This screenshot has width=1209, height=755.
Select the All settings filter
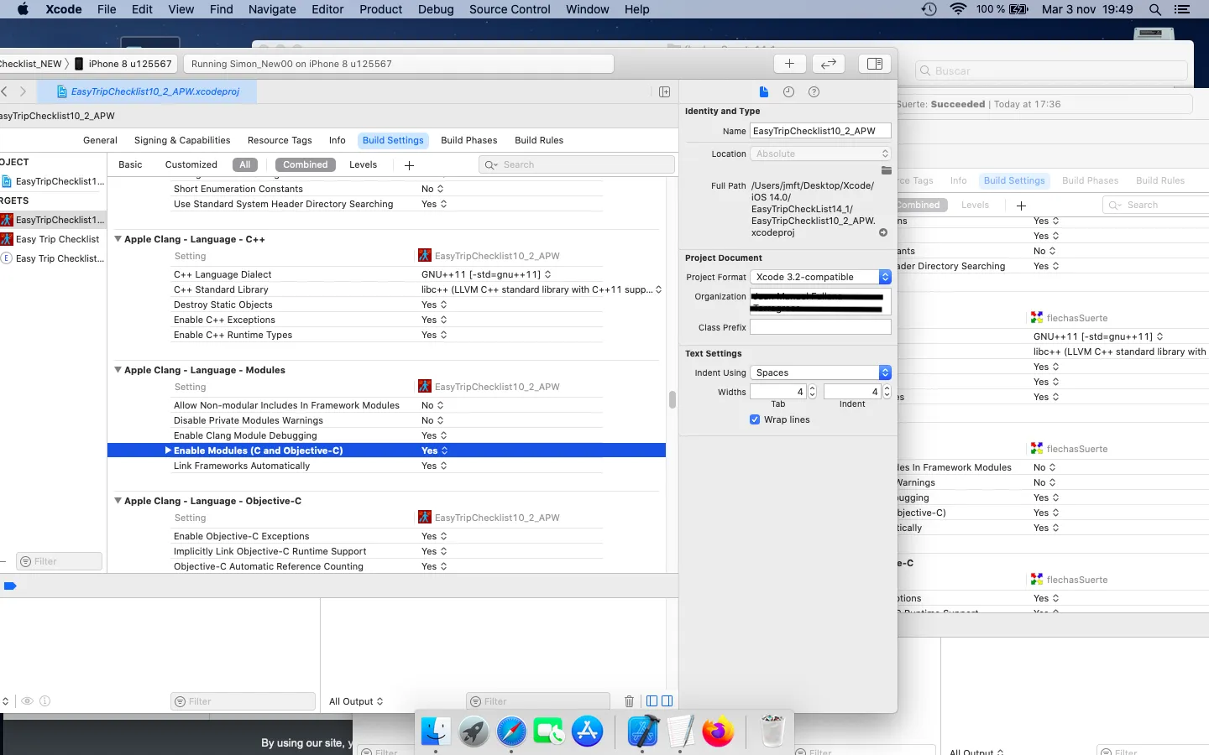[x=244, y=164]
